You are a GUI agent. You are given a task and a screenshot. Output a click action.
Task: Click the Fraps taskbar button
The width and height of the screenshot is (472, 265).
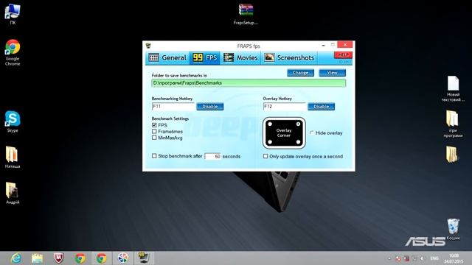point(144,258)
